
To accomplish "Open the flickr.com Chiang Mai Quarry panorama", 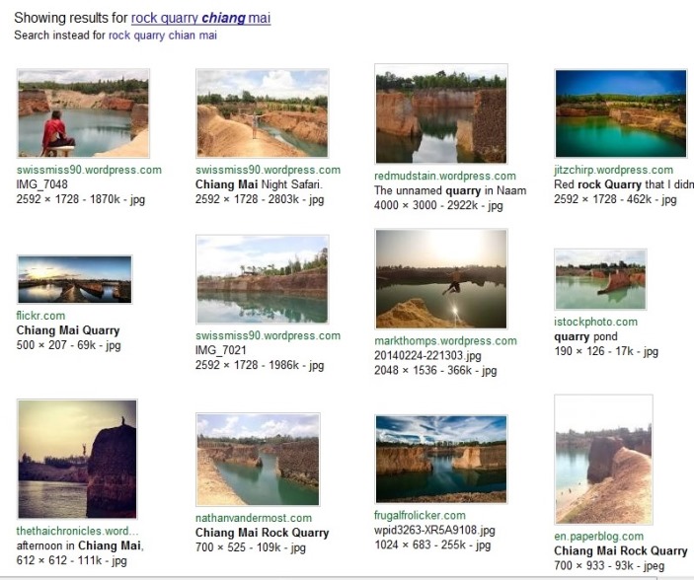I will coord(74,279).
